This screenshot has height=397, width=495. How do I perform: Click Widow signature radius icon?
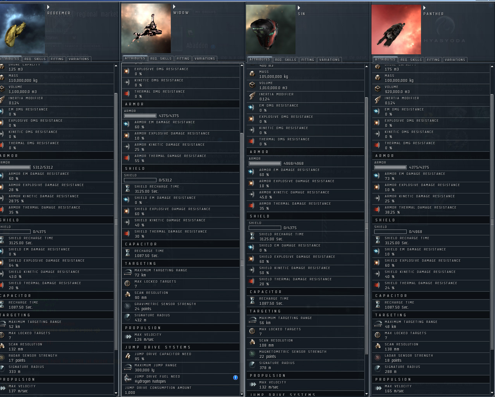[x=127, y=318]
